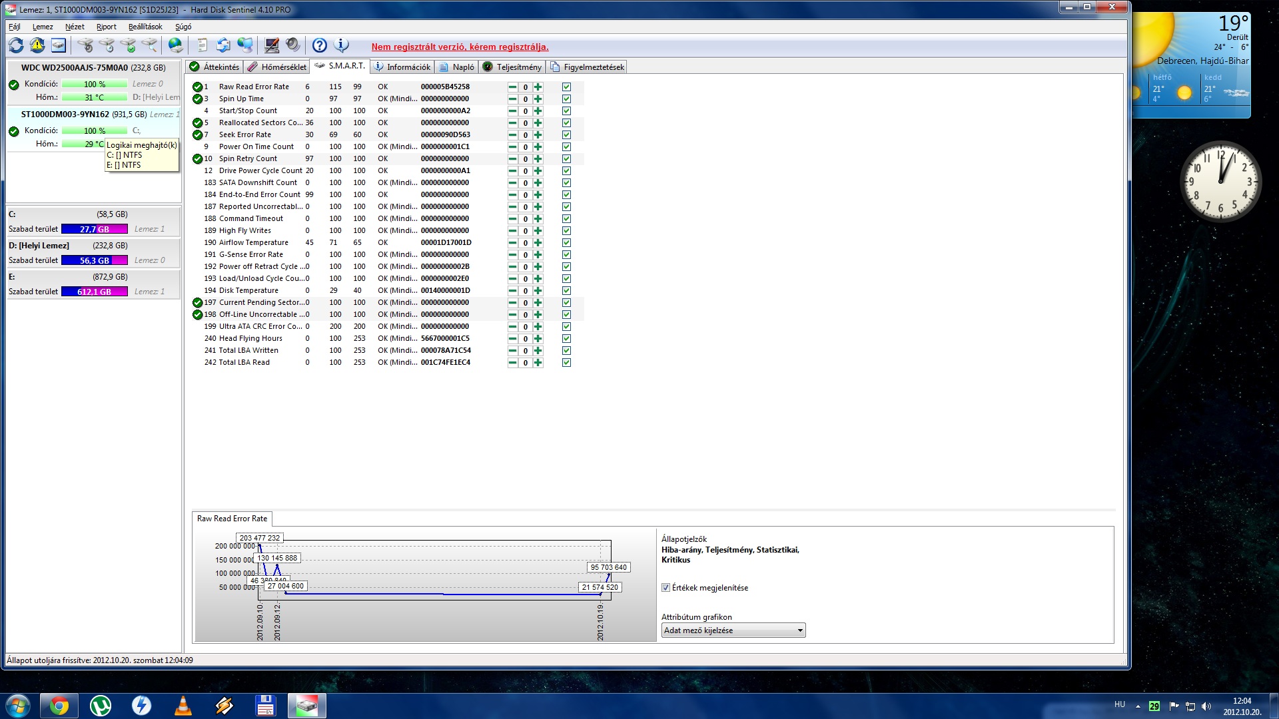Click the globe with disk icon
Image resolution: width=1279 pixels, height=719 pixels.
(176, 45)
